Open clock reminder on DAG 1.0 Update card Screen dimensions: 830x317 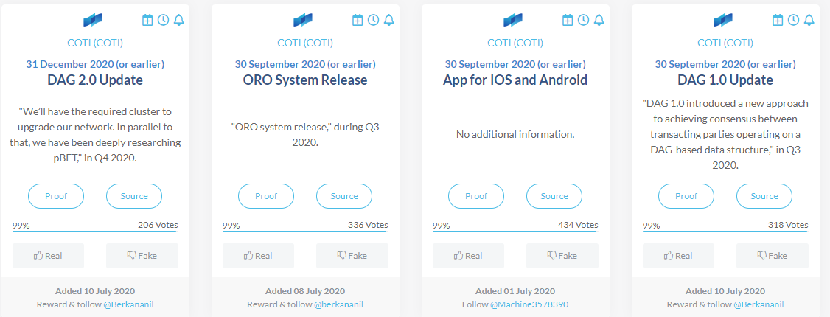click(x=793, y=20)
